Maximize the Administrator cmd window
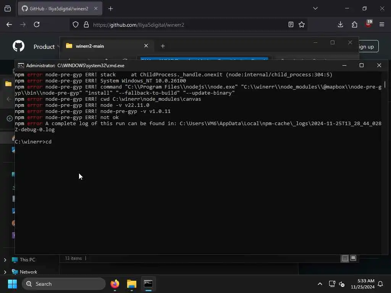The width and height of the screenshot is (391, 293). (362, 66)
